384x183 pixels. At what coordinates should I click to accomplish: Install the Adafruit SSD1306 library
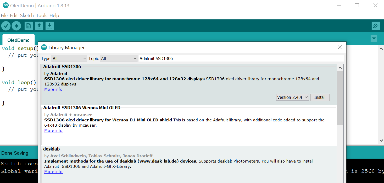click(320, 97)
